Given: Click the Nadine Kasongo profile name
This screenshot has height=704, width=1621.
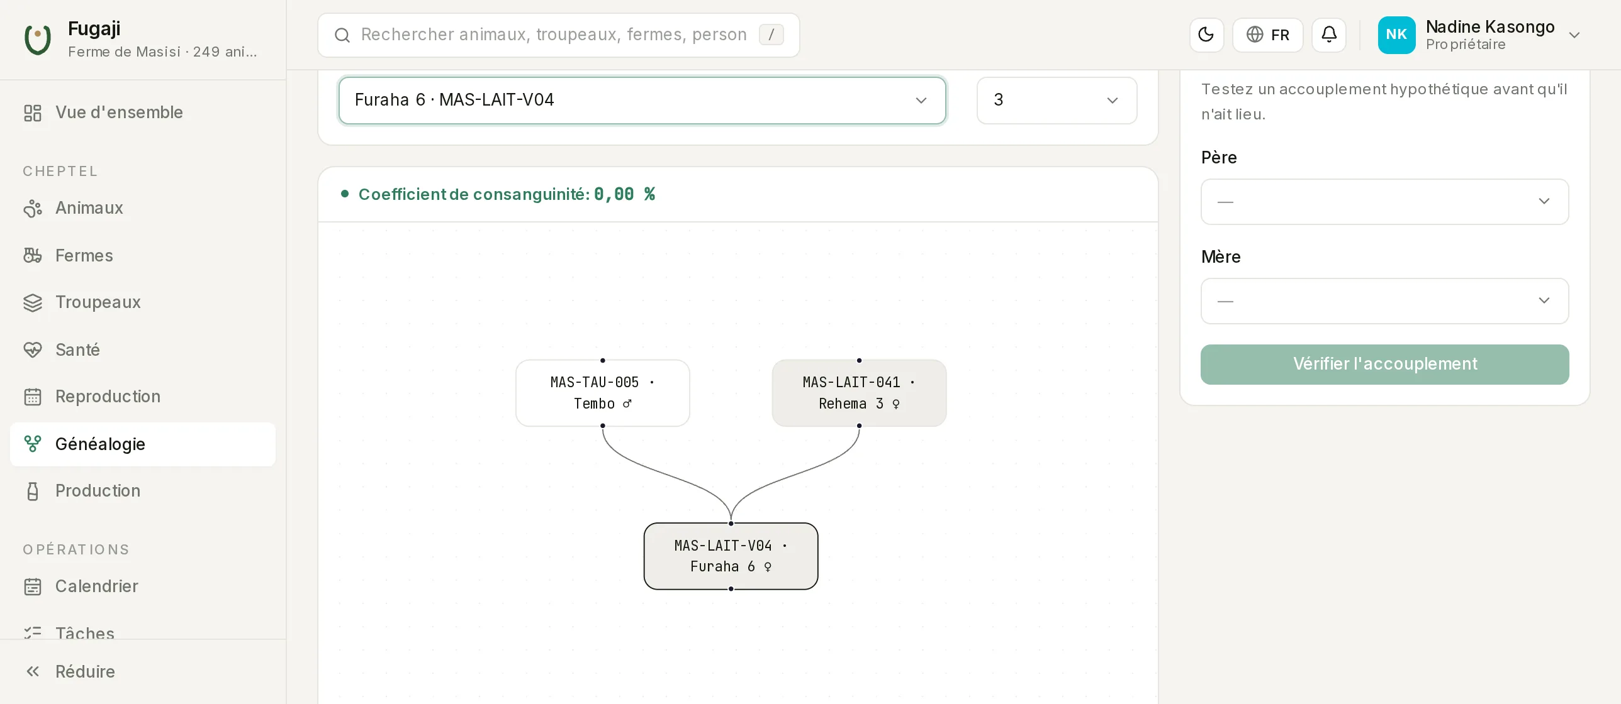Looking at the screenshot, I should 1490,27.
